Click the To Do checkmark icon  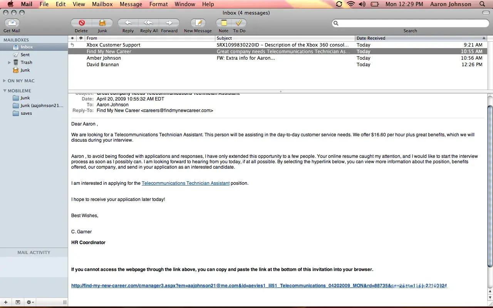[239, 23]
